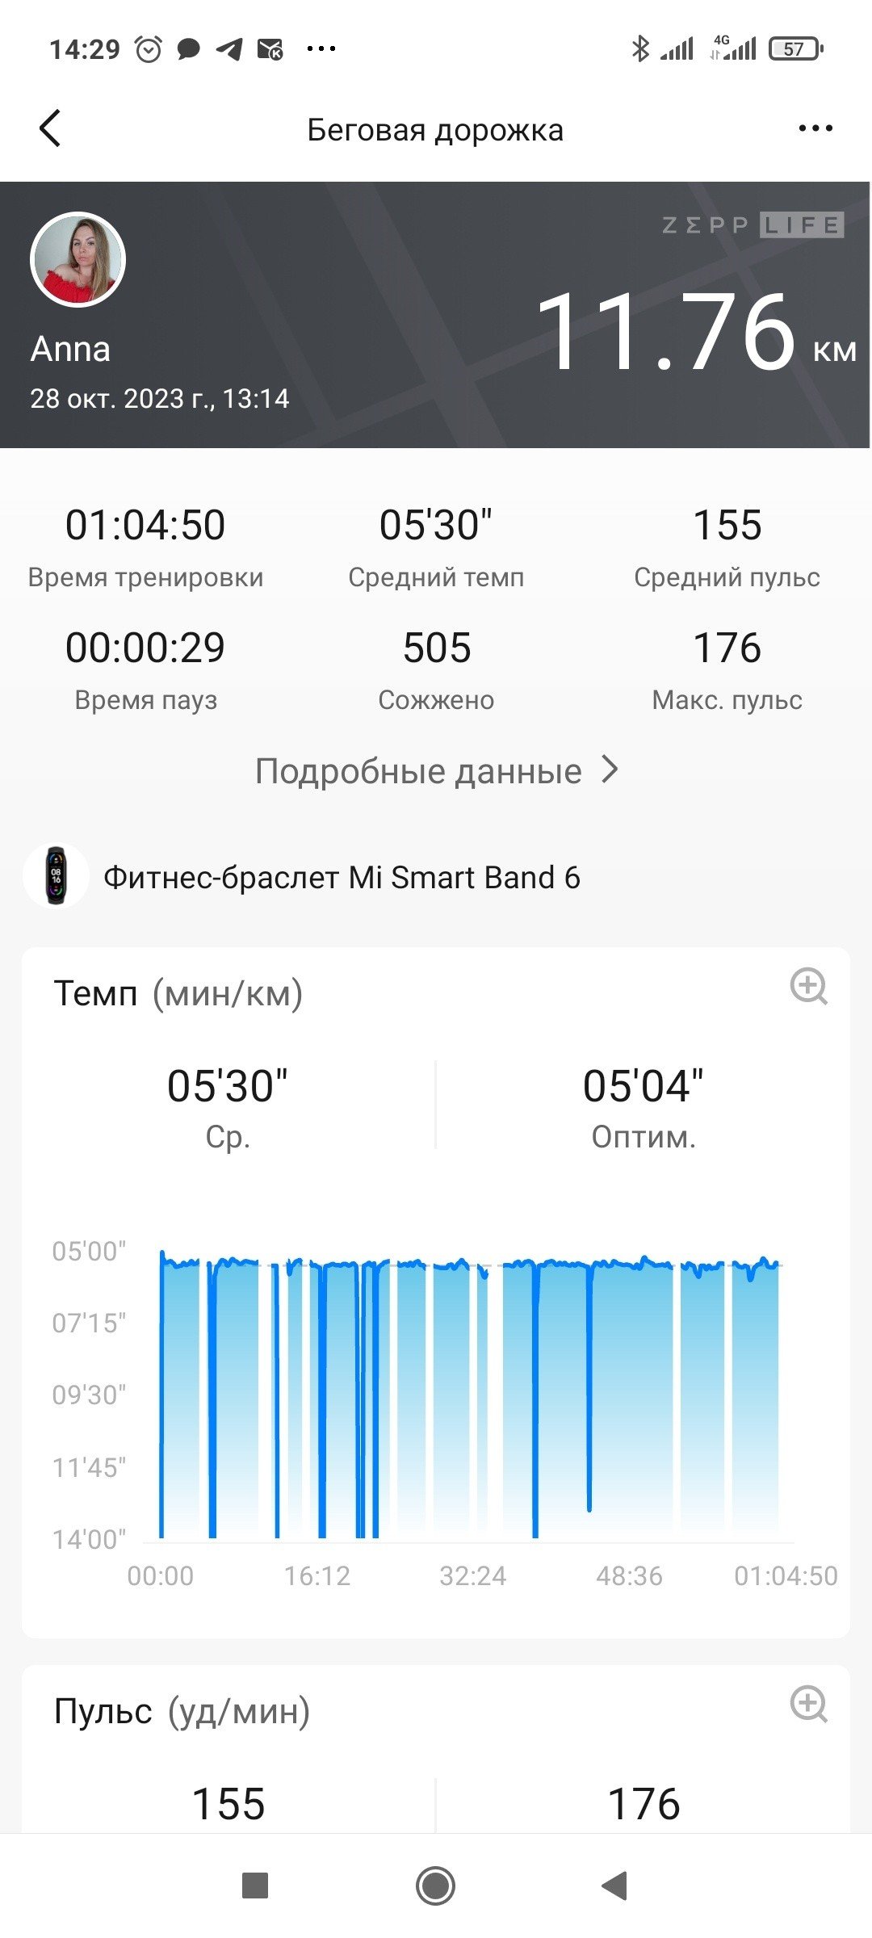Select the 11.76 км distance figure
Viewport: 872px width, 1938px height.
695,333
